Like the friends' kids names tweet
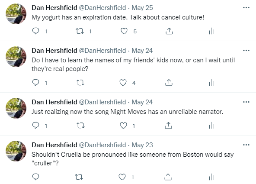The width and height of the screenshot is (256, 184). click(123, 83)
